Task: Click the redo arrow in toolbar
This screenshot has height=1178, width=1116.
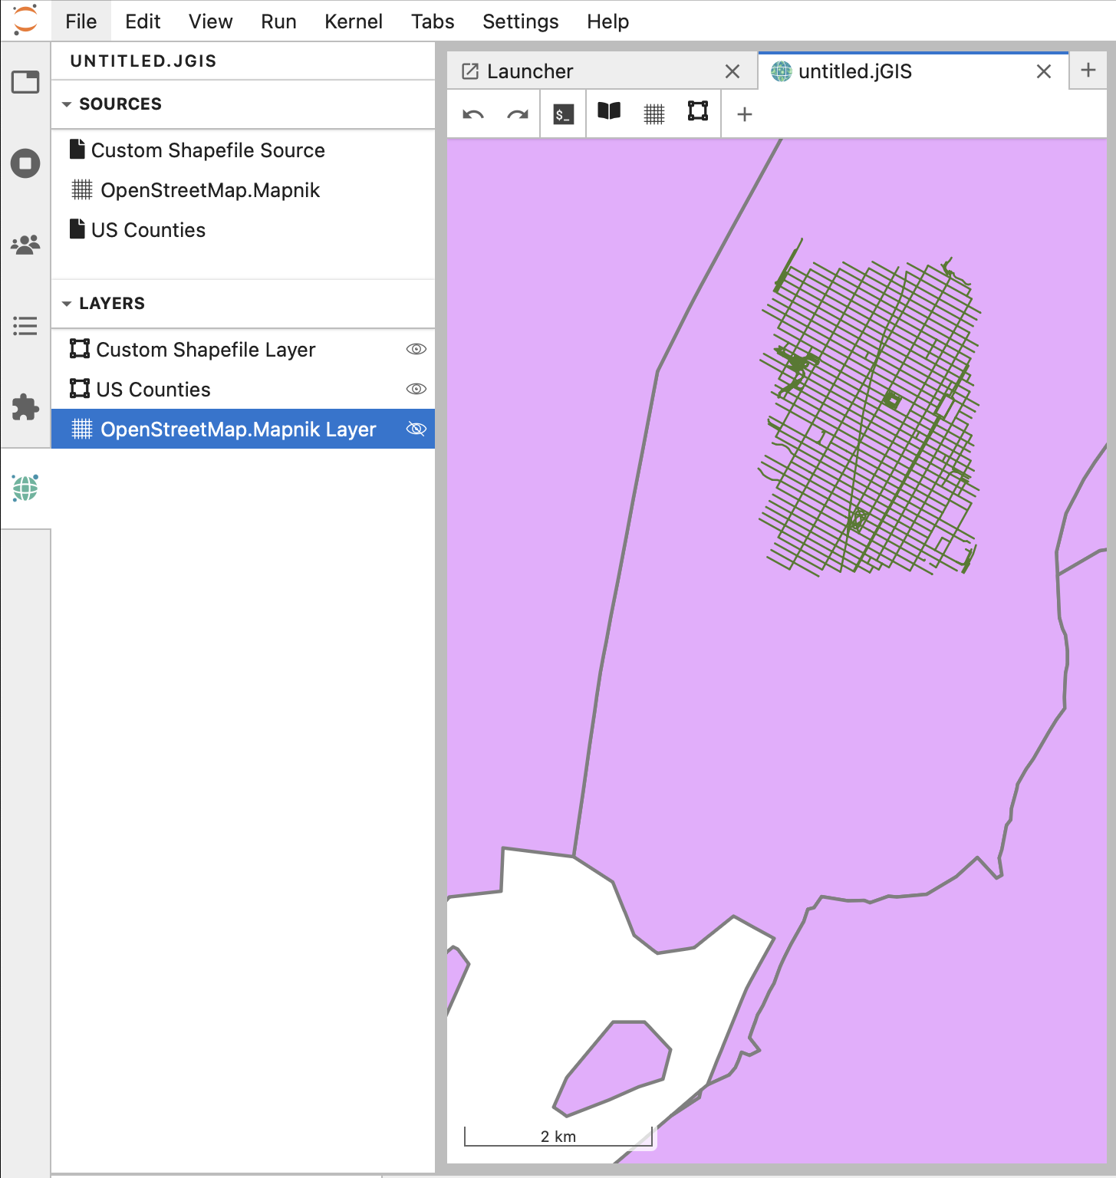Action: click(518, 114)
